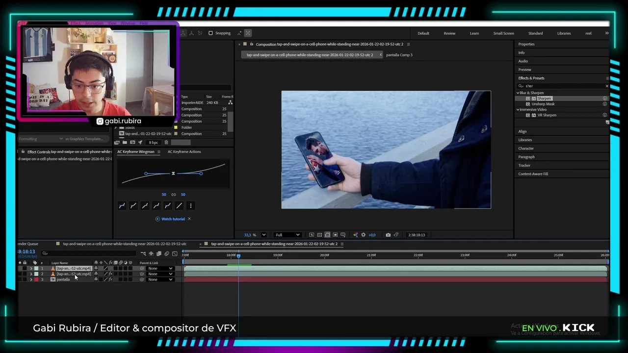The image size is (628, 353).
Task: Open the Tracker panel
Action: 524,165
